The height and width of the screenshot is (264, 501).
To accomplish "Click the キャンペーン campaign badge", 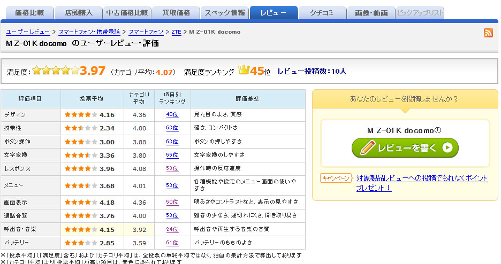I will coord(336,178).
